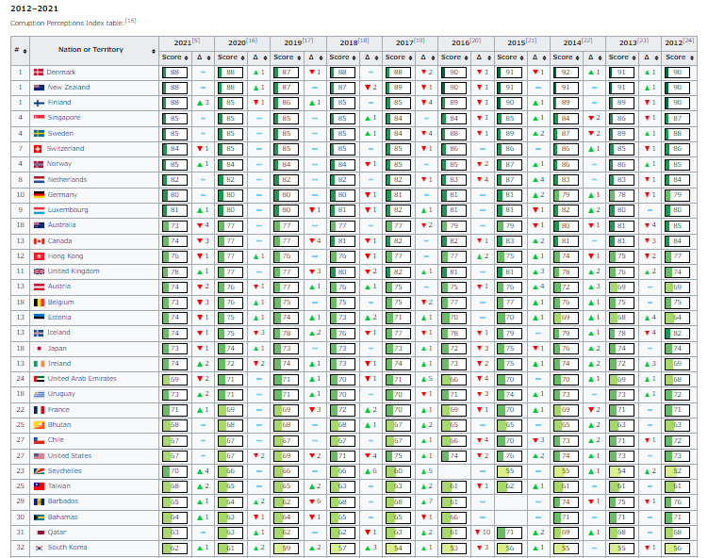Click the Uruguay flag icon
Image resolution: width=708 pixels, height=558 pixels.
tap(39, 395)
